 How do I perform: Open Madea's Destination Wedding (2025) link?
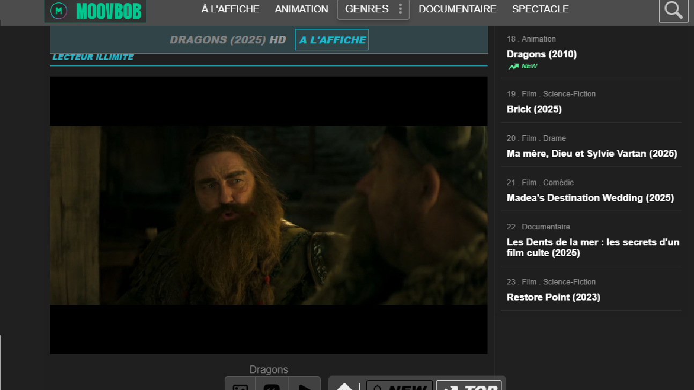590,198
